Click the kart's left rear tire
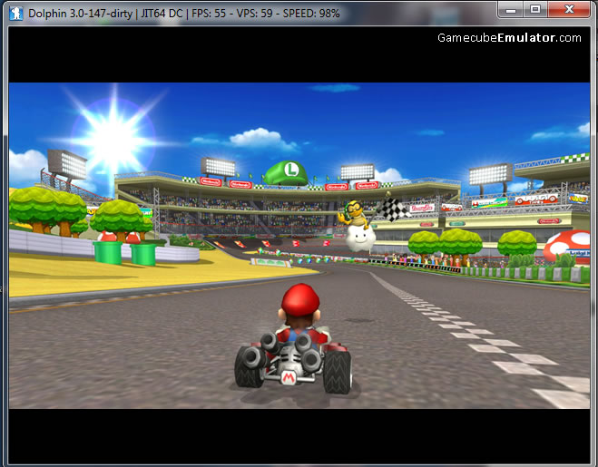The width and height of the screenshot is (598, 467). 248,368
